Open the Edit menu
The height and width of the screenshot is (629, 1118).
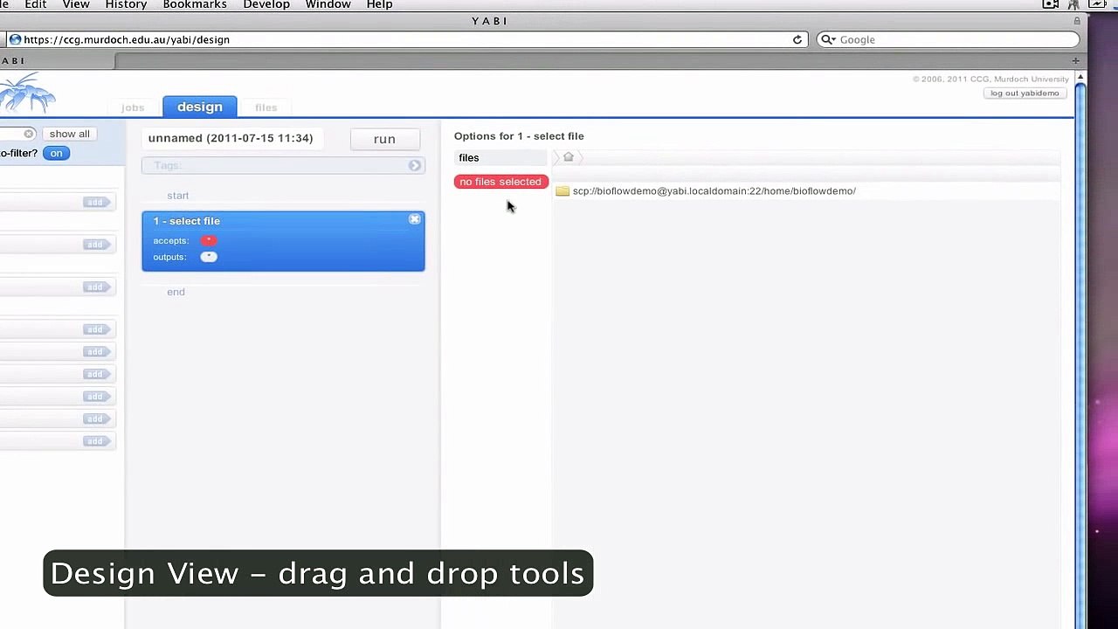pos(36,4)
